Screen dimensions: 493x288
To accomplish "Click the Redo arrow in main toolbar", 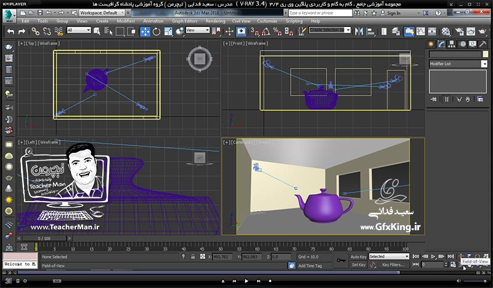I will pos(22,31).
